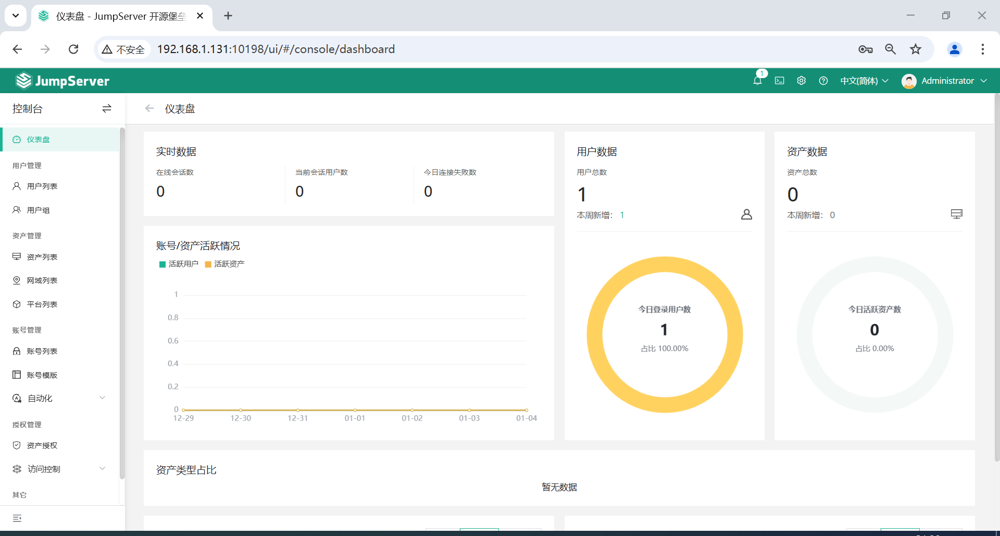The height and width of the screenshot is (536, 1000).
Task: Click the browser reload button
Action: pyautogui.click(x=73, y=49)
